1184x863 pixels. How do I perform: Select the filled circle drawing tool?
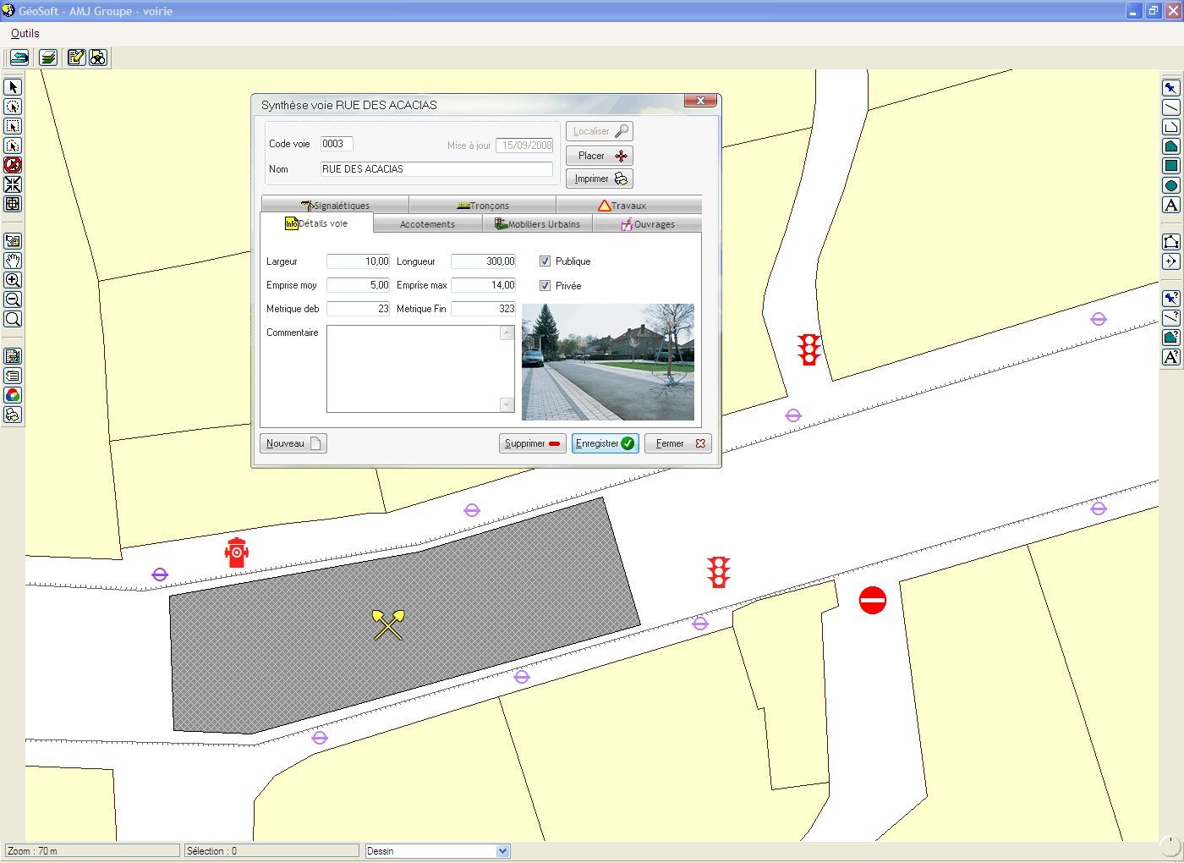(x=1170, y=185)
